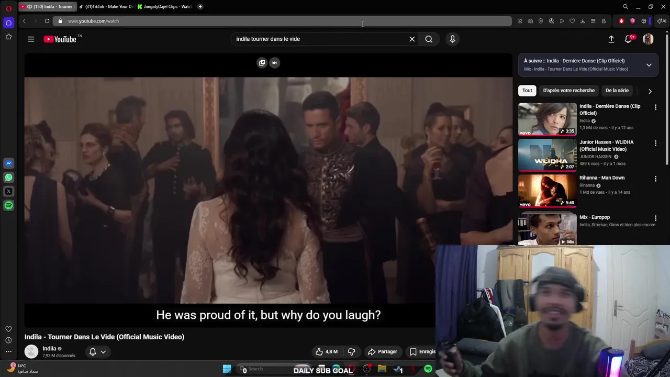Open the Opera AI assistant button
Image resolution: width=670 pixels, height=377 pixels.
click(662, 21)
